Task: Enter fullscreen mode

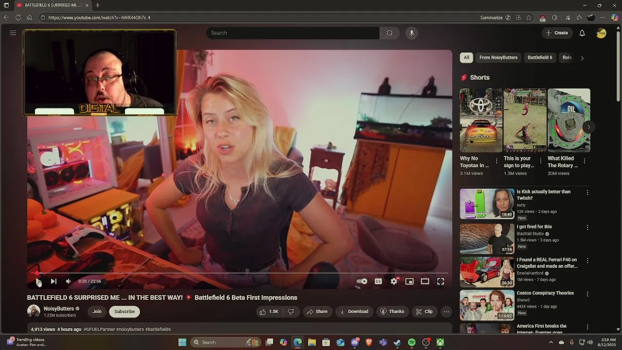Action: tap(441, 281)
